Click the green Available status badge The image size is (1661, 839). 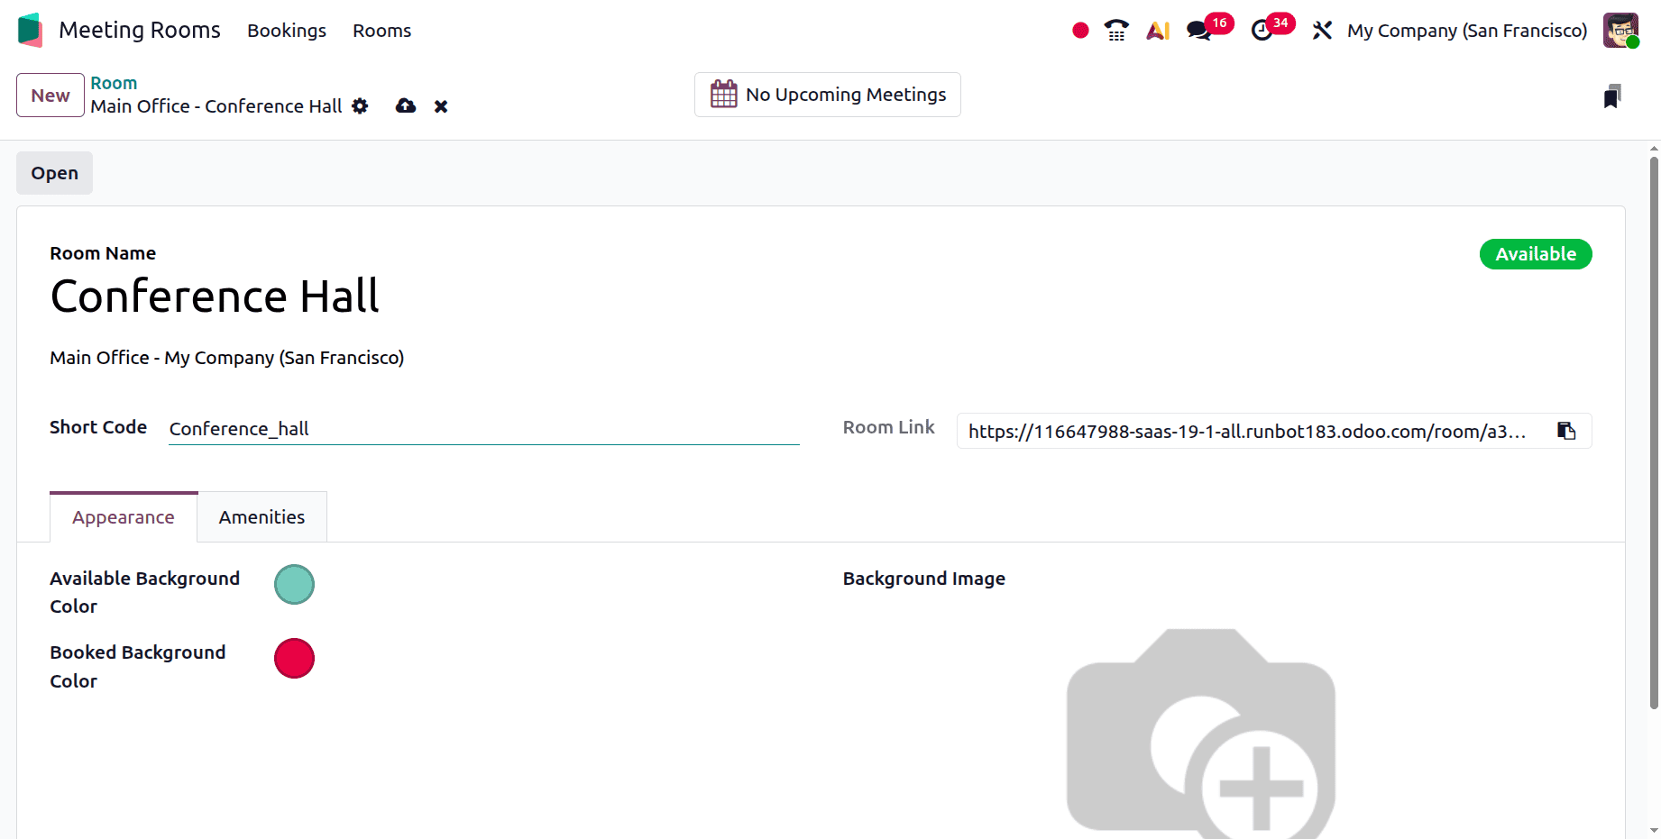click(x=1536, y=254)
